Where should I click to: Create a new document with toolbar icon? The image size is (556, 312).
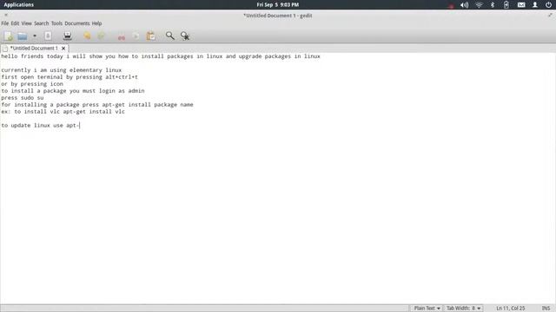[x=9, y=36]
